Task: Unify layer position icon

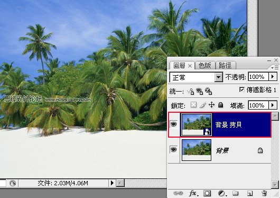Action: tap(191, 91)
